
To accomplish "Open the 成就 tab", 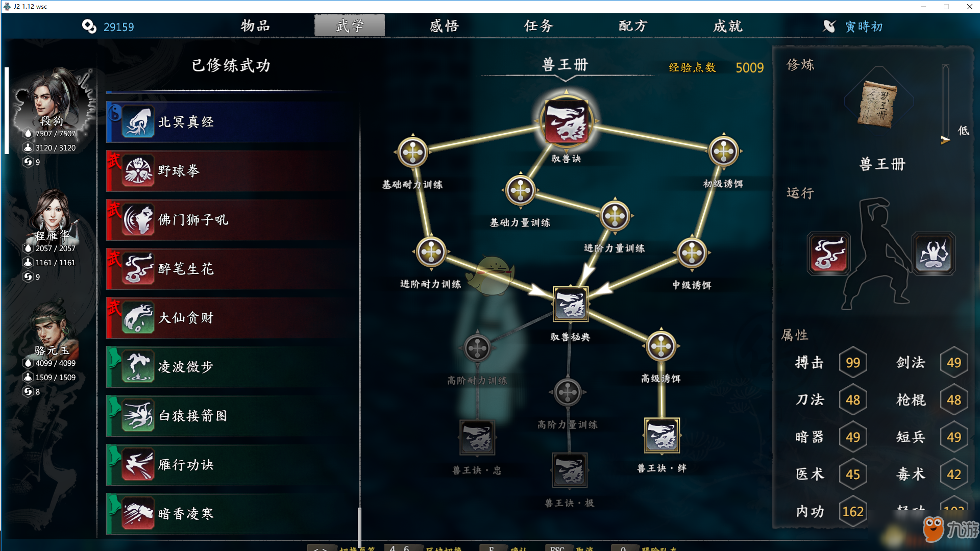I will point(728,26).
